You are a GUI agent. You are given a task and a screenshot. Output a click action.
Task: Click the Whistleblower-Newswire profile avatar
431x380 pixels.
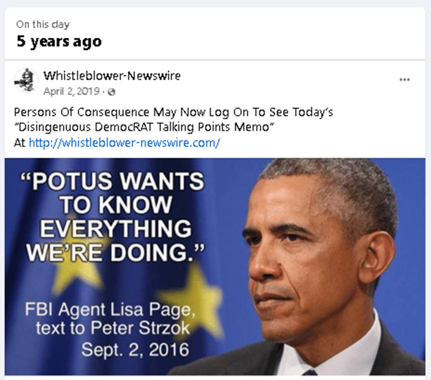26,80
